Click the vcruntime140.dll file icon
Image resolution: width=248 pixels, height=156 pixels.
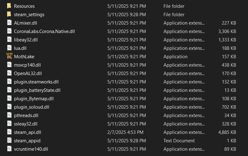point(9,149)
